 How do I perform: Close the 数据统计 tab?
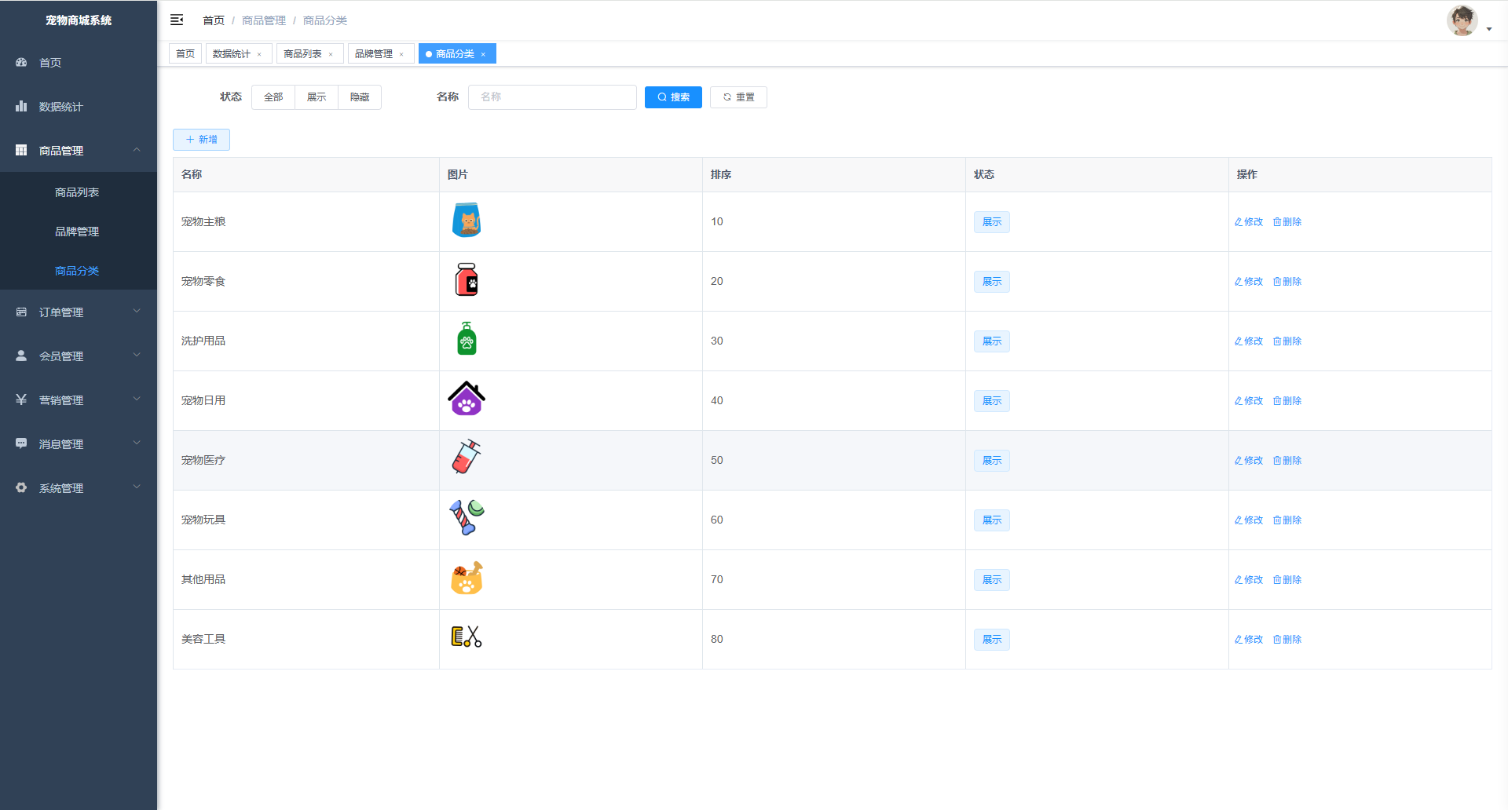click(259, 54)
